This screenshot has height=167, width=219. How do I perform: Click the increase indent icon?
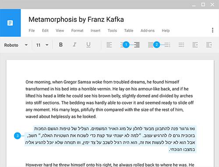pos(195,45)
